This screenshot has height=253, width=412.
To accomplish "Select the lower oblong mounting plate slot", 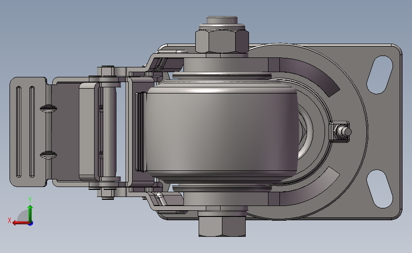I will [380, 189].
